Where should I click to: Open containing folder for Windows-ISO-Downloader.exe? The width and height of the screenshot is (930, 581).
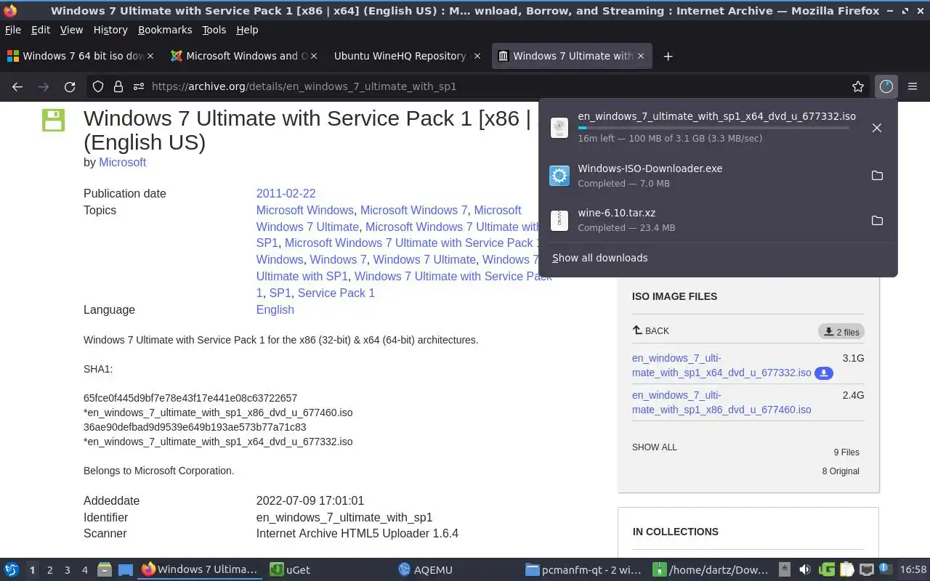[877, 176]
